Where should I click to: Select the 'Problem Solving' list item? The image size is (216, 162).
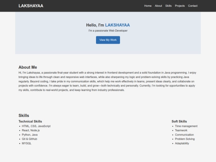(x=185, y=139)
